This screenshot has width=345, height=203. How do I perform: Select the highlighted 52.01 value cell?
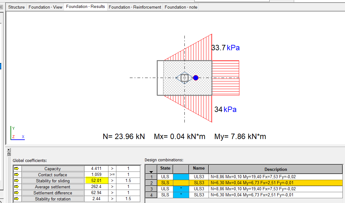point(96,181)
